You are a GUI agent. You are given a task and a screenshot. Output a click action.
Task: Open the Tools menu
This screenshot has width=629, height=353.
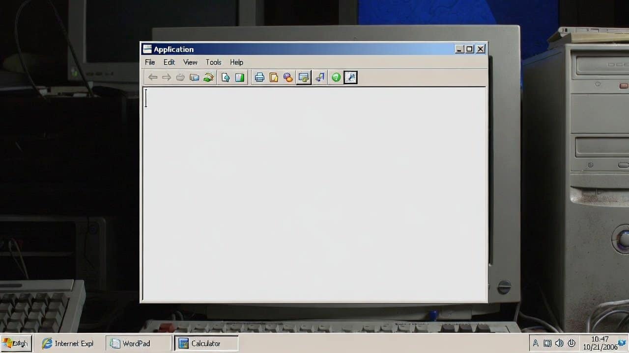point(213,62)
